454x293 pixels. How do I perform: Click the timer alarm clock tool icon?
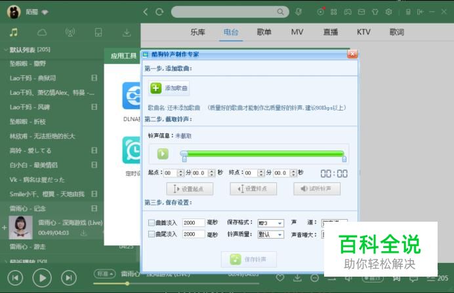click(131, 150)
